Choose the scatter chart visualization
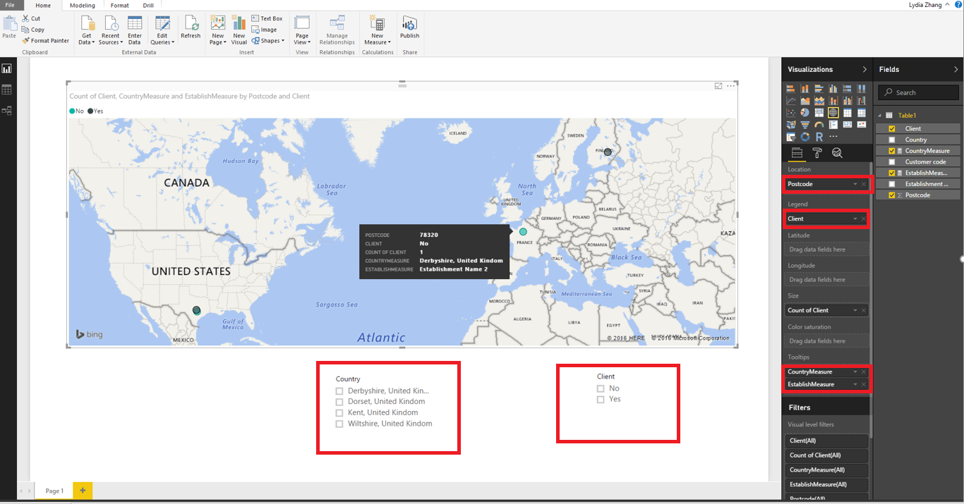Image resolution: width=964 pixels, height=504 pixels. [x=791, y=113]
